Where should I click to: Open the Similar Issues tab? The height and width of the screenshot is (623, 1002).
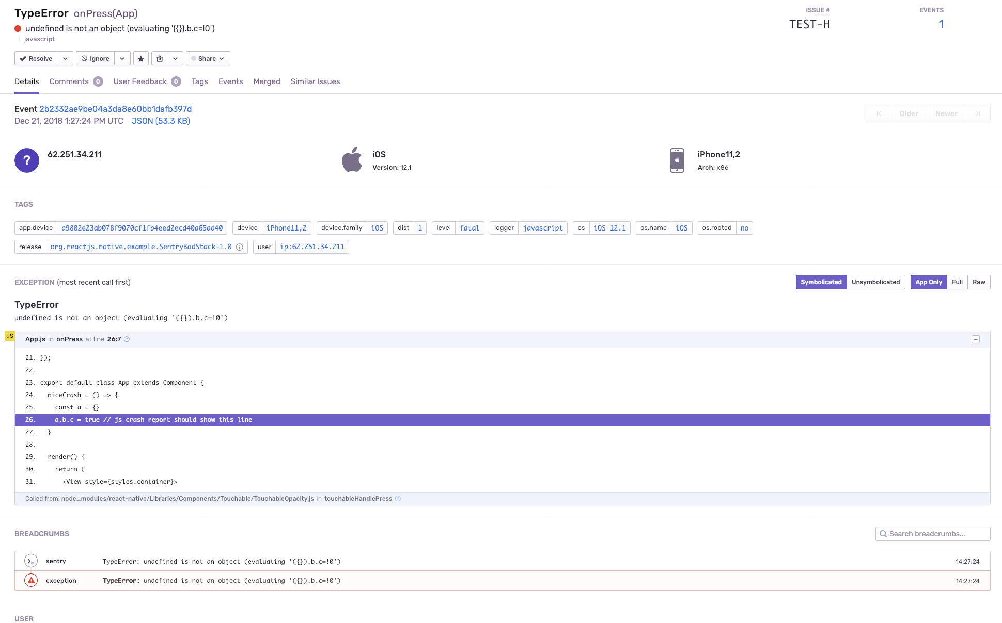[x=315, y=81]
